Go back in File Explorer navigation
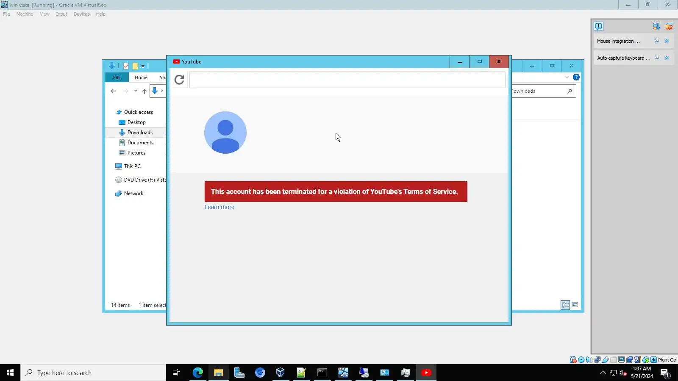 pos(113,91)
